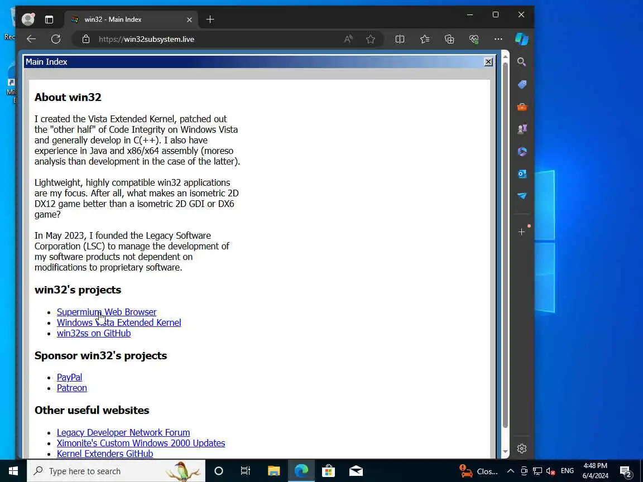
Task: Open Copilot in the Edge toolbar
Action: tap(522, 40)
